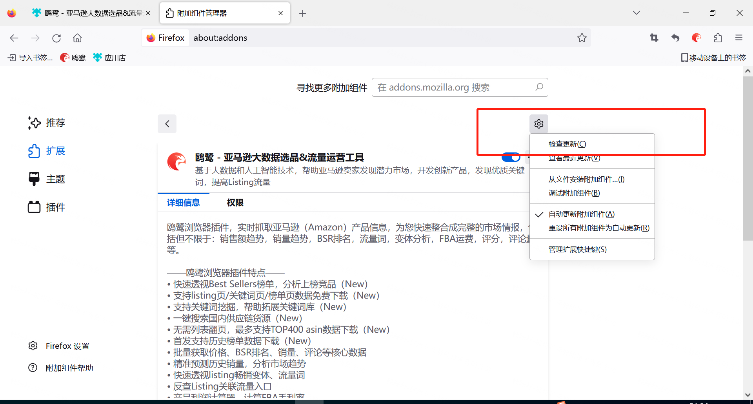The height and width of the screenshot is (404, 753).
Task: Open the gear tools menu for add-ons
Action: point(538,124)
